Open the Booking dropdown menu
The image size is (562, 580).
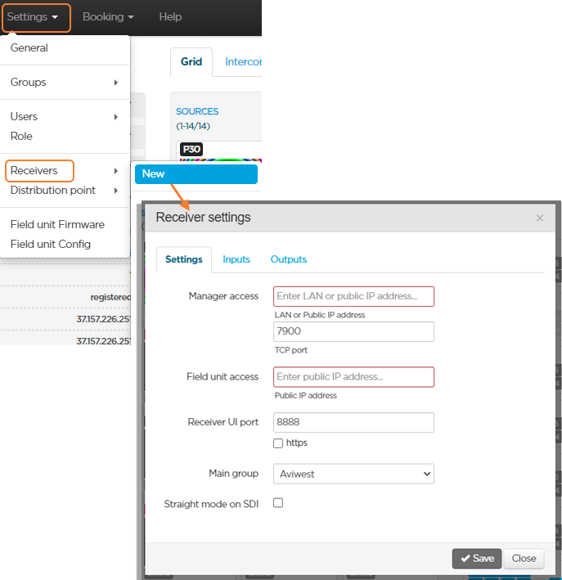(x=107, y=17)
